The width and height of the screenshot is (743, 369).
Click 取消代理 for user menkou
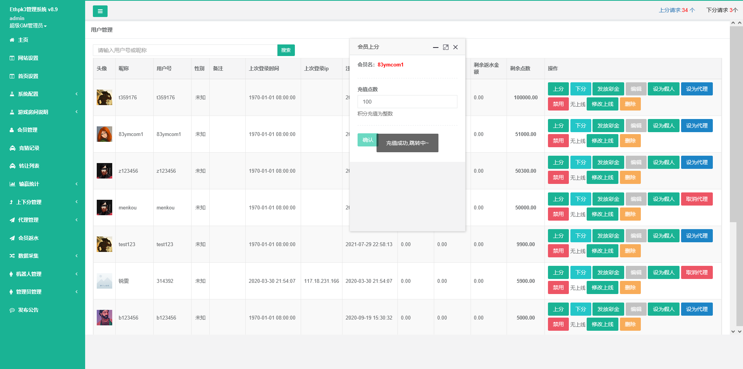[697, 199]
